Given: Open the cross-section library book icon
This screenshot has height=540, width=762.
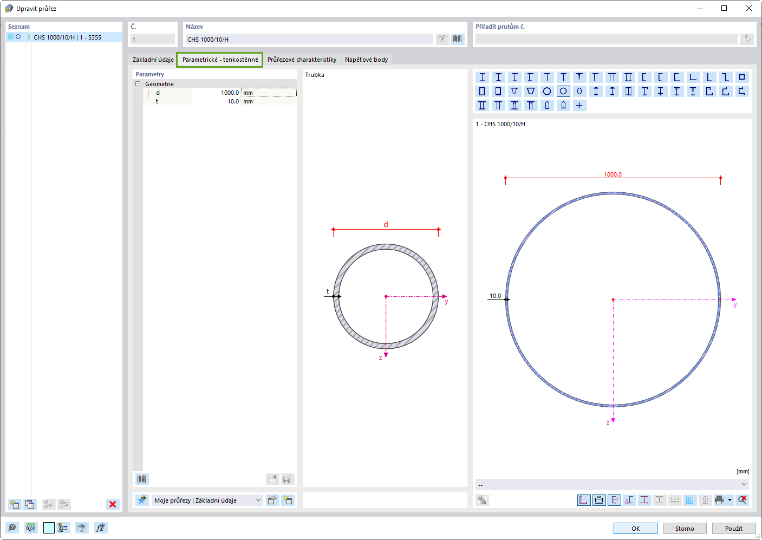Looking at the screenshot, I should coord(458,39).
